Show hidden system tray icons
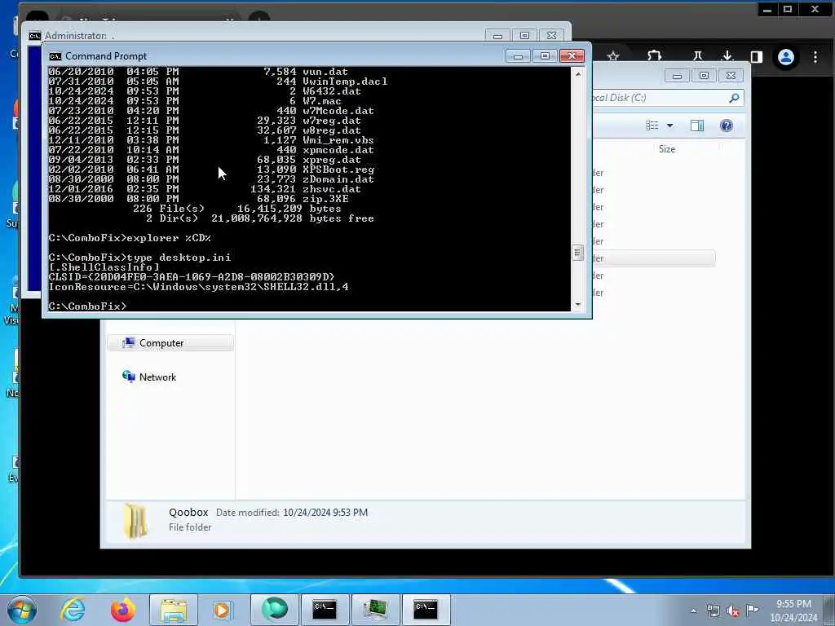Viewport: 835px width, 626px height. click(x=693, y=611)
